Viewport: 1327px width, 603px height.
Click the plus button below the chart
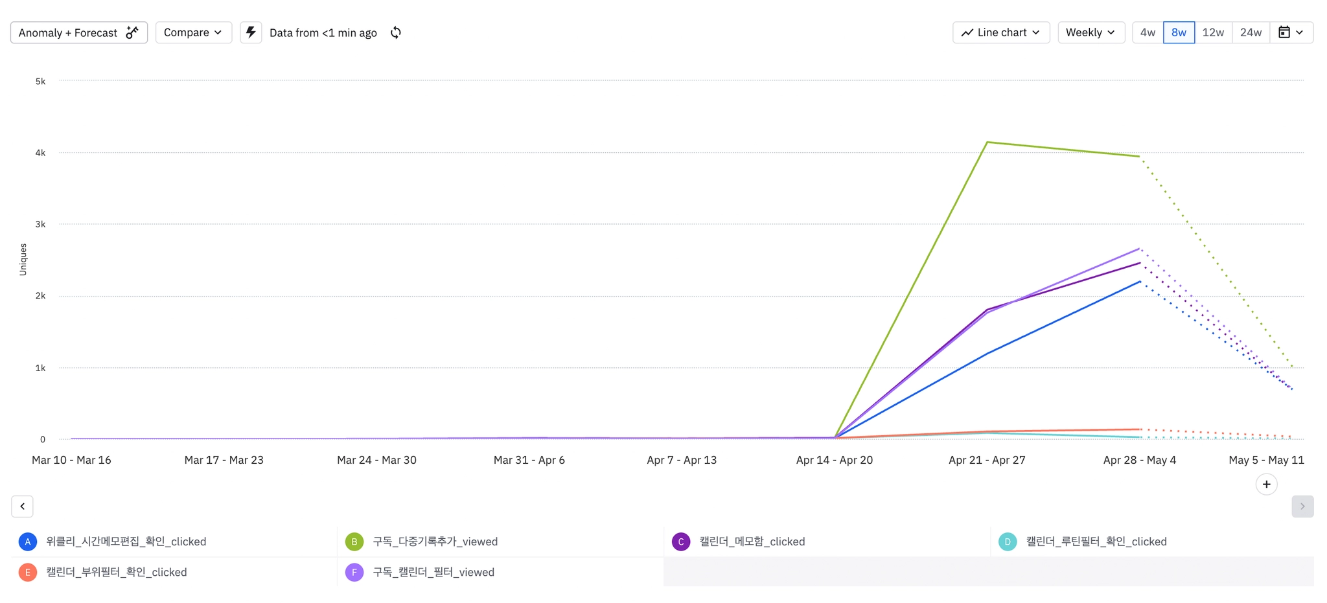tap(1266, 484)
